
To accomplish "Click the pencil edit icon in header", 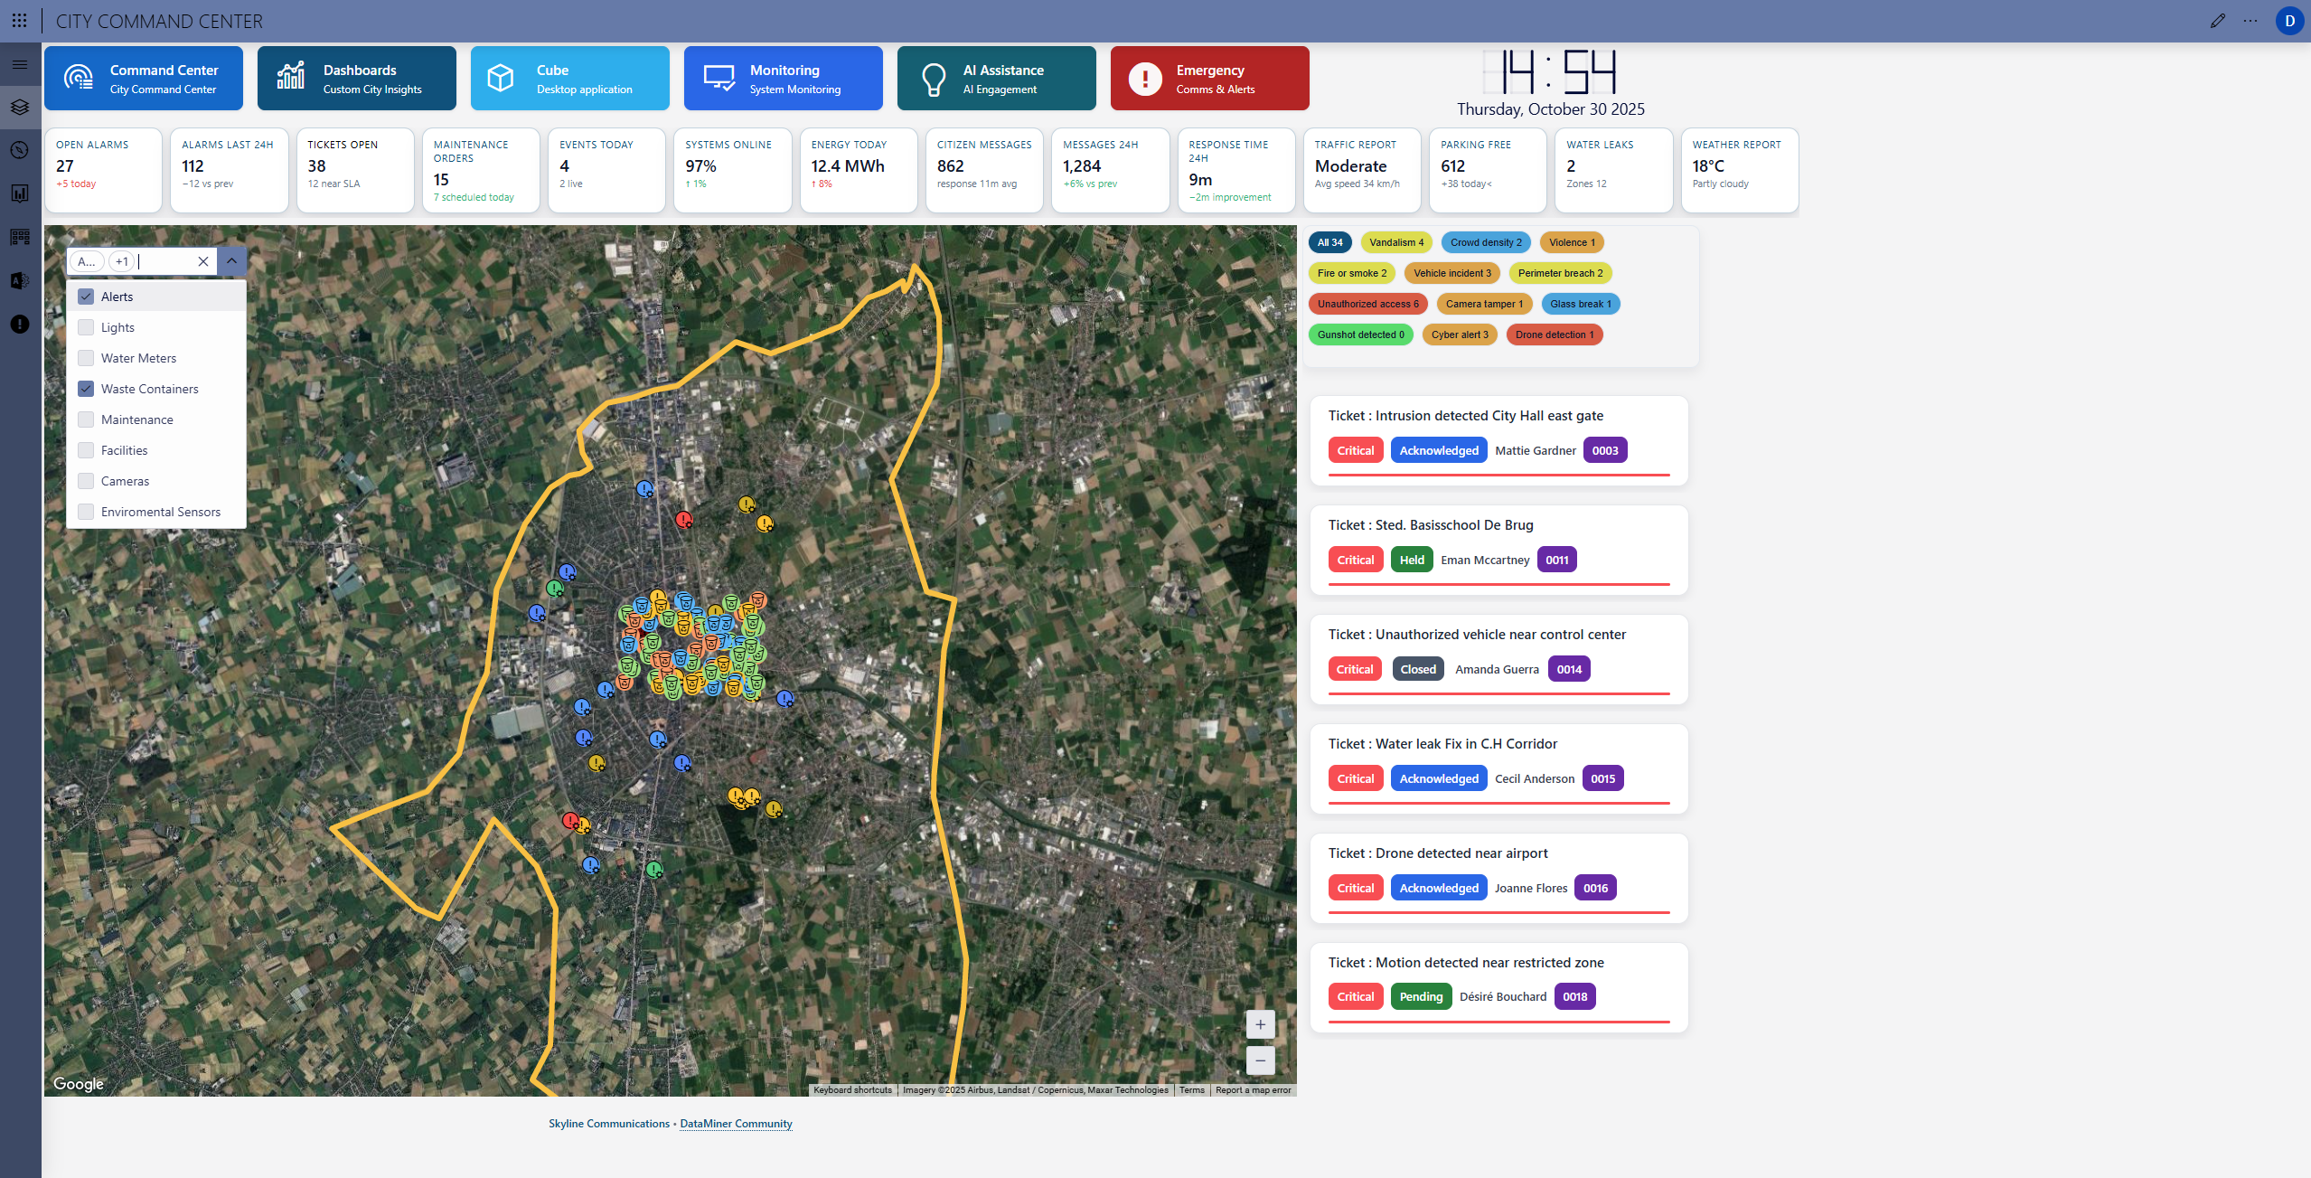I will click(2217, 21).
